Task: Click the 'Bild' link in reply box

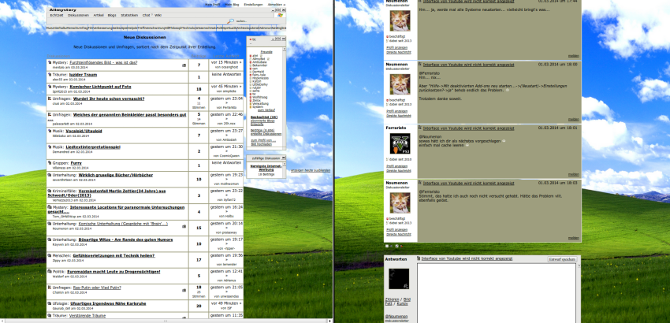Action: 408,299
